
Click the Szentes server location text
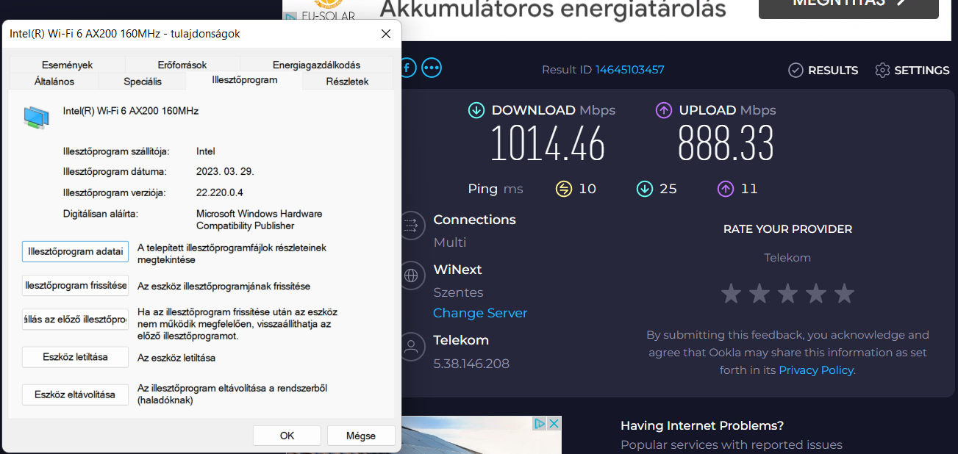(x=458, y=292)
